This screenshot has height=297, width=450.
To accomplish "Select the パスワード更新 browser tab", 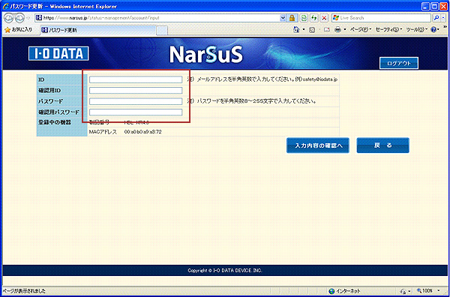I will [x=97, y=30].
